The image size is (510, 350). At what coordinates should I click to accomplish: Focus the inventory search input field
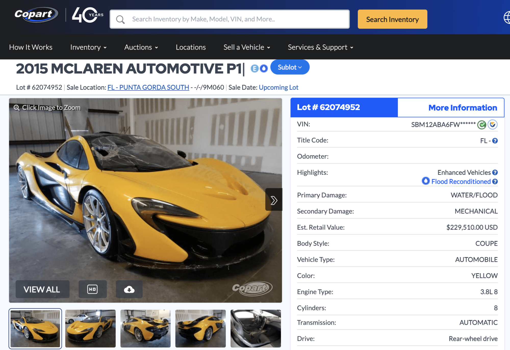[x=229, y=19]
